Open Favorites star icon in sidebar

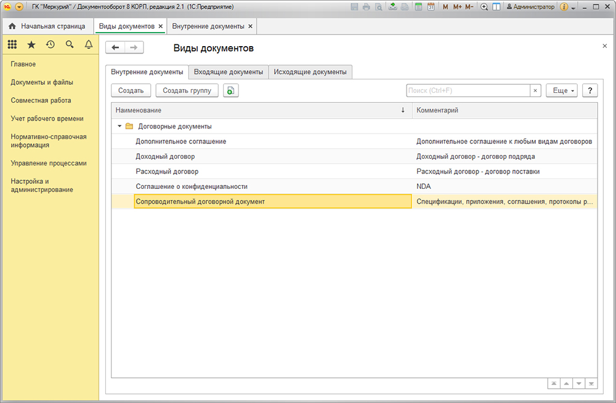[31, 44]
